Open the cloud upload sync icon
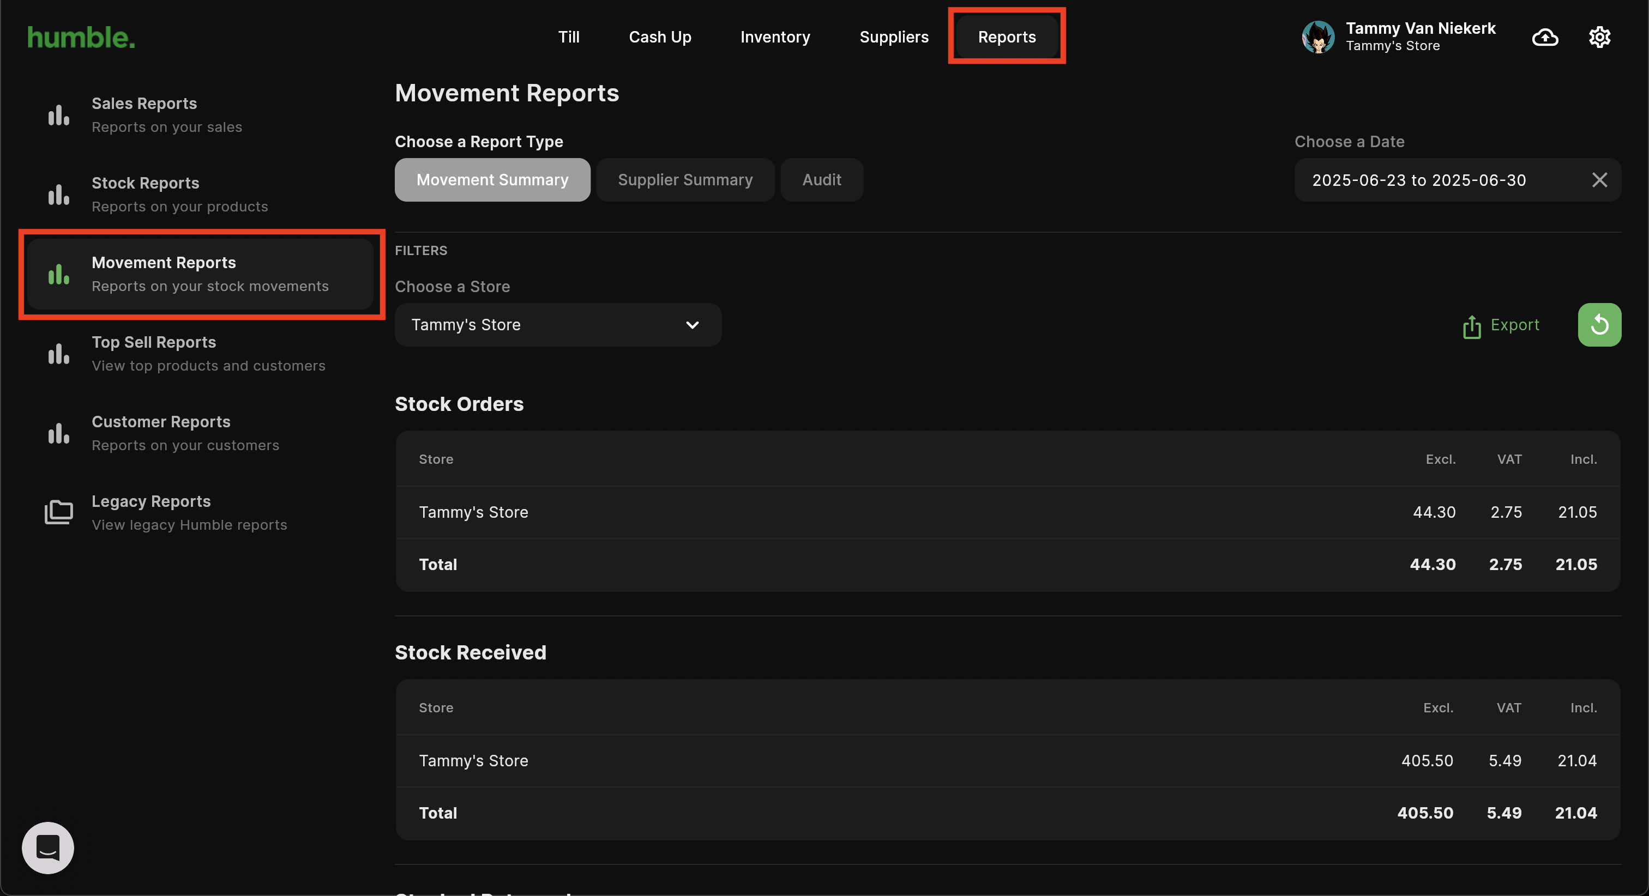1649x896 pixels. pos(1545,37)
